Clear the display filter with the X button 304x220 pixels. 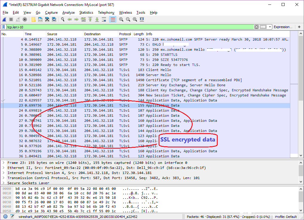pyautogui.click(x=256, y=27)
